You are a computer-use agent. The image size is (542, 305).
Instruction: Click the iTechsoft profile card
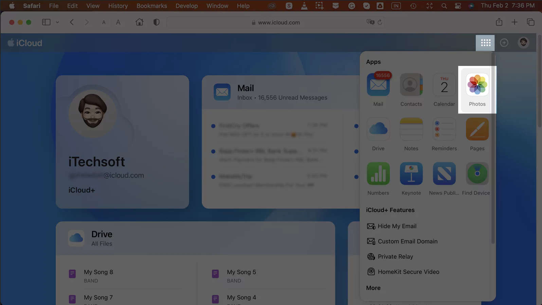[x=122, y=142]
